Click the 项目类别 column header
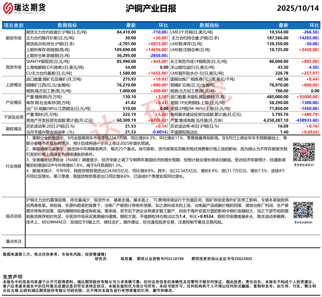This screenshot has height=297, width=322. 13,25
